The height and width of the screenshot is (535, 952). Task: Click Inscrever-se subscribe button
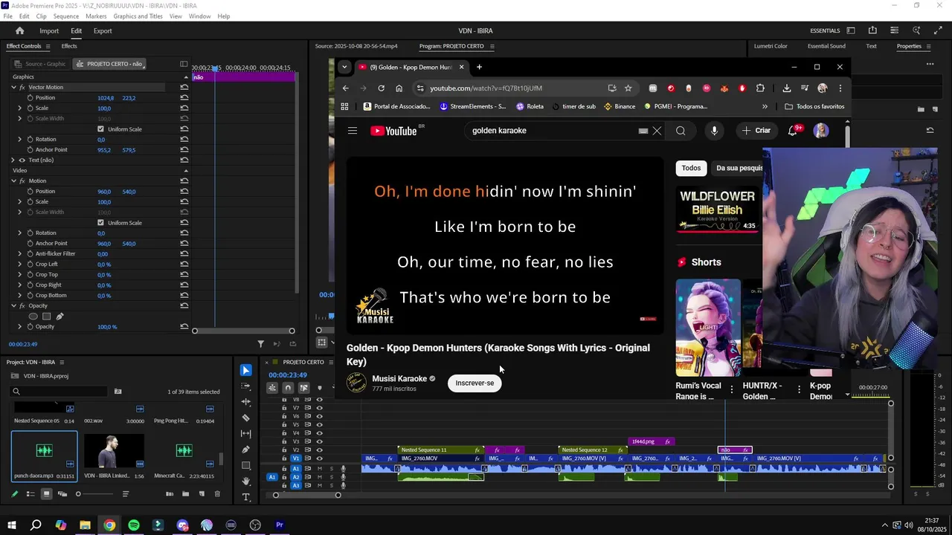475,383
